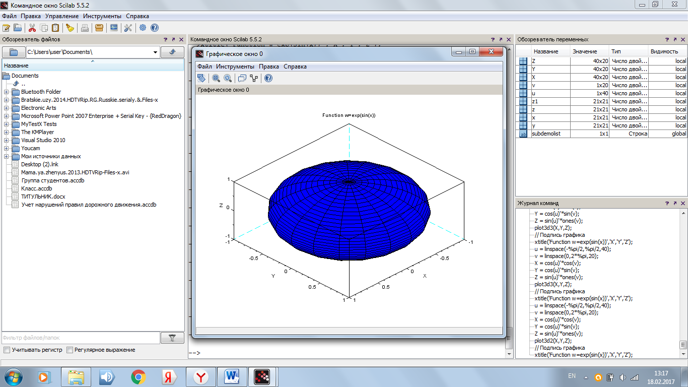Click the rotate tool in graphic window
This screenshot has width=688, height=387.
tap(201, 78)
